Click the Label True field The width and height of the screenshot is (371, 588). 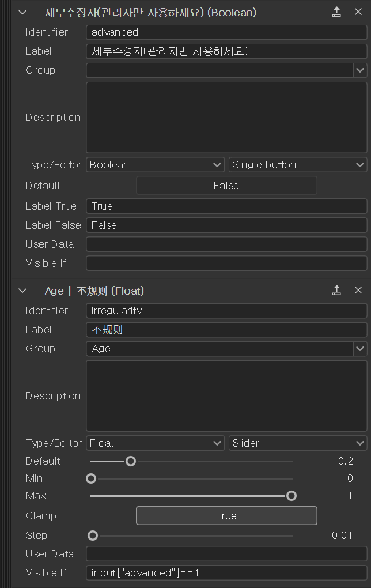pyautogui.click(x=226, y=206)
